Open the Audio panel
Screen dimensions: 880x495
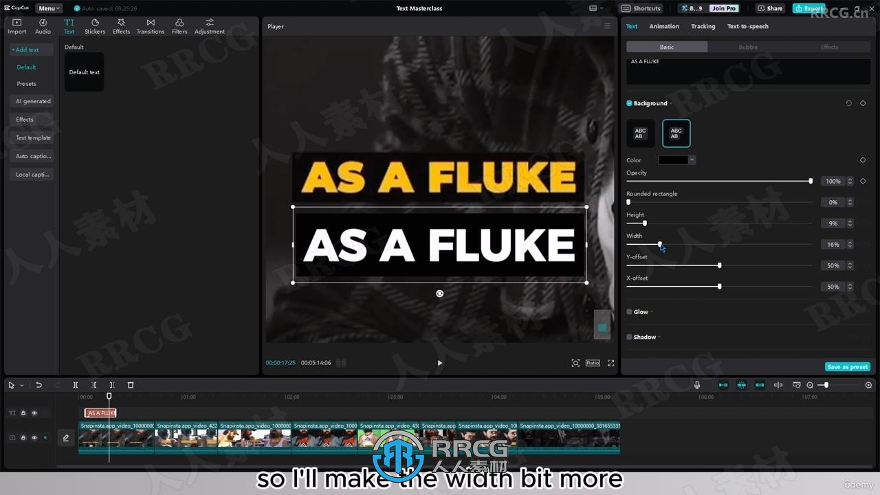point(43,26)
